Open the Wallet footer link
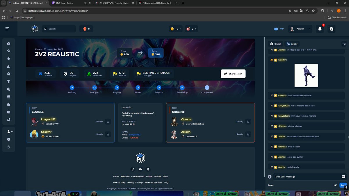This screenshot has width=349, height=196. 149,177
